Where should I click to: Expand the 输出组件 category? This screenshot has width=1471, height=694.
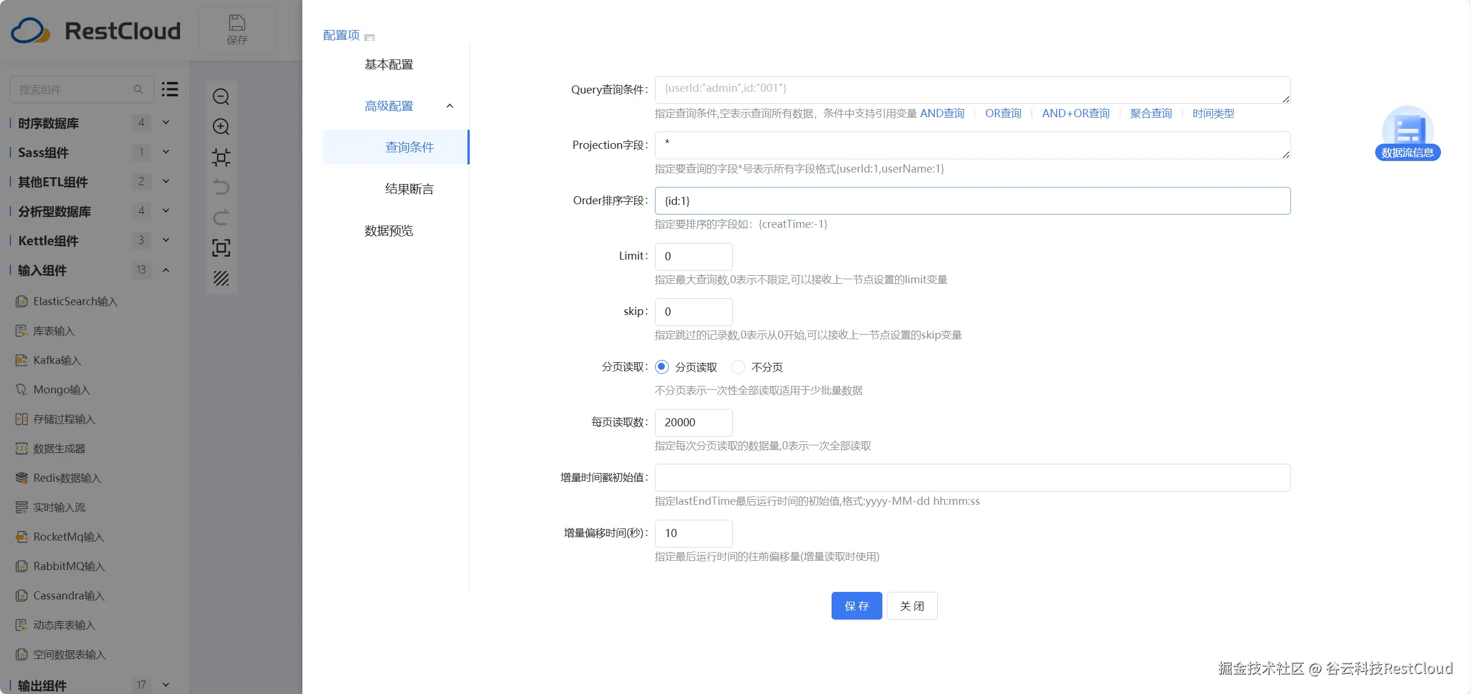[166, 685]
